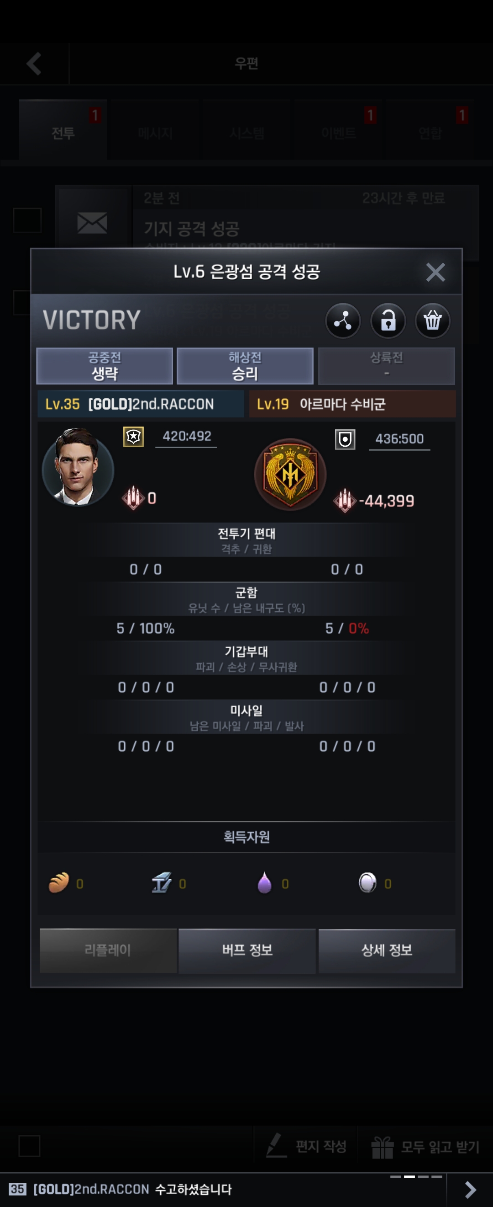This screenshot has height=1207, width=493.
Task: Select the 상륙전 tab
Action: [386, 366]
